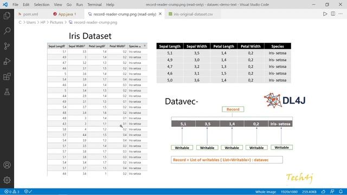This screenshot has width=347, height=195.
Task: Close the record-reader-crump.png tab
Action: [160, 14]
